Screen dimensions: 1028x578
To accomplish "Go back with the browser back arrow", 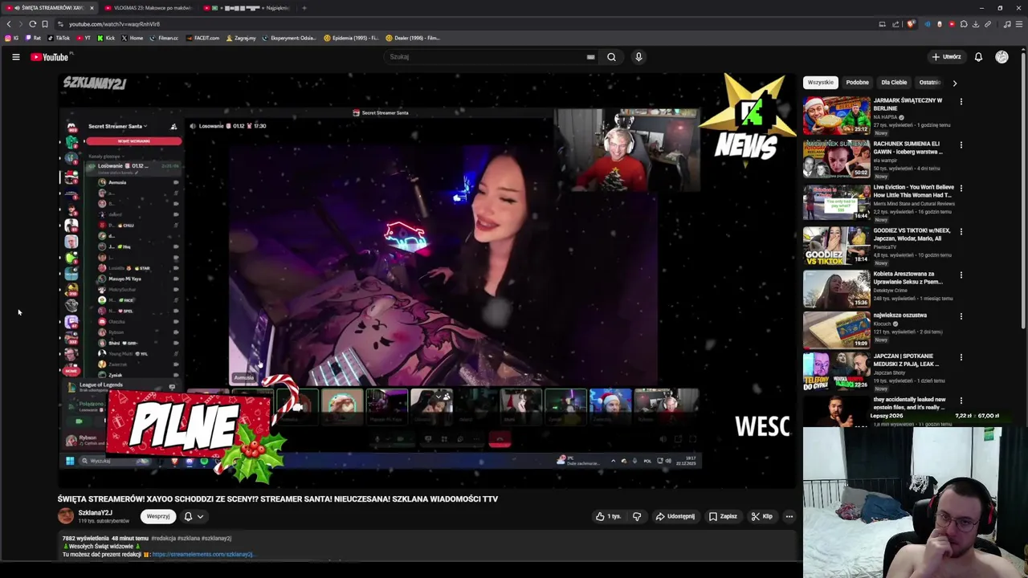I will coord(9,24).
